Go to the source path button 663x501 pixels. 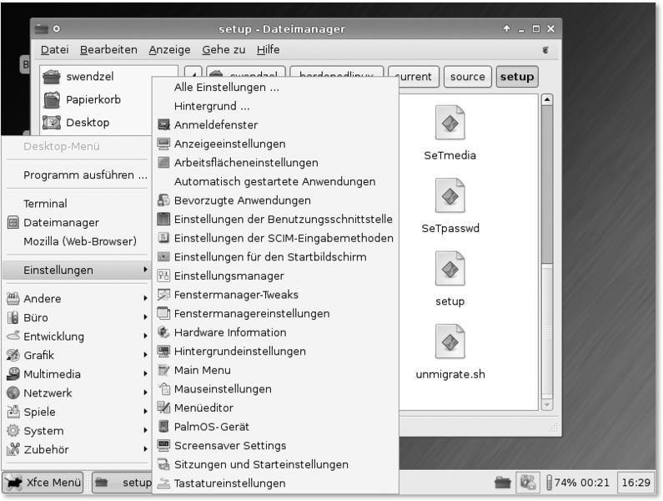[467, 77]
